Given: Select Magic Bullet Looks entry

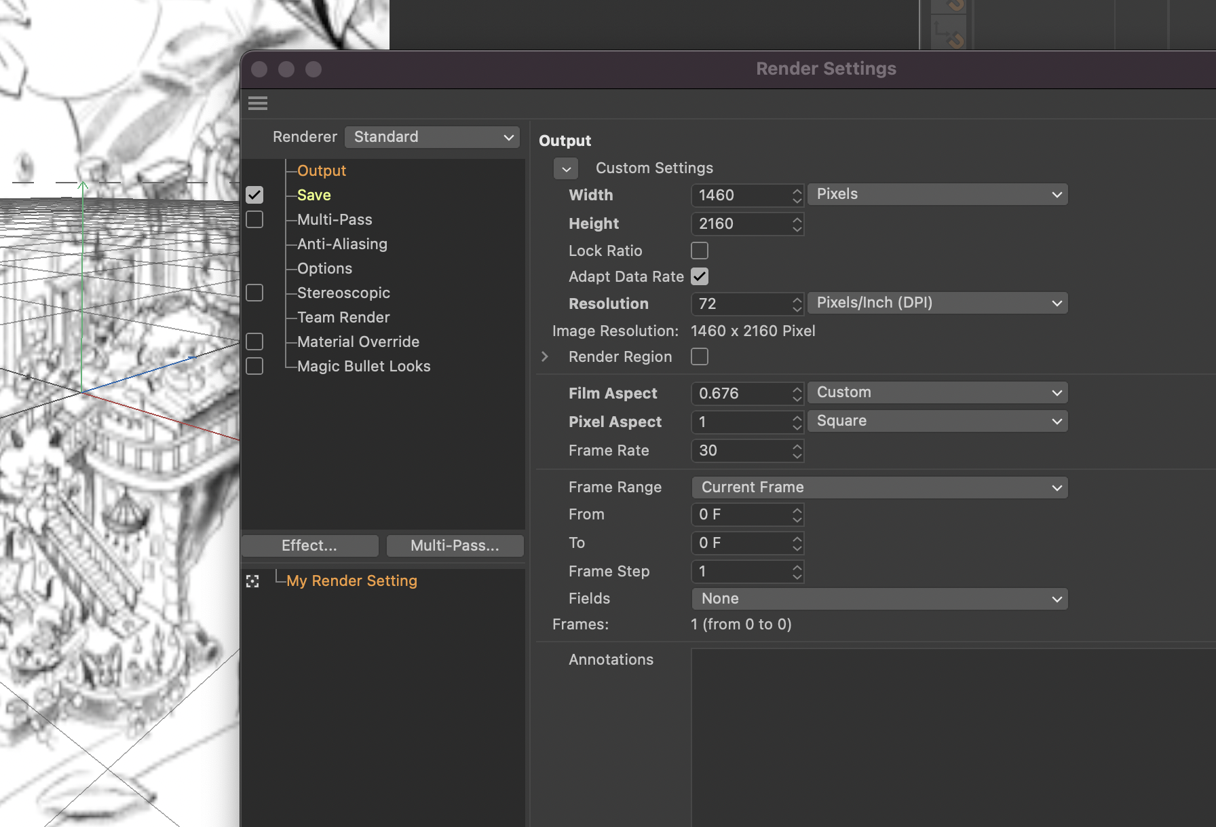Looking at the screenshot, I should [364, 366].
